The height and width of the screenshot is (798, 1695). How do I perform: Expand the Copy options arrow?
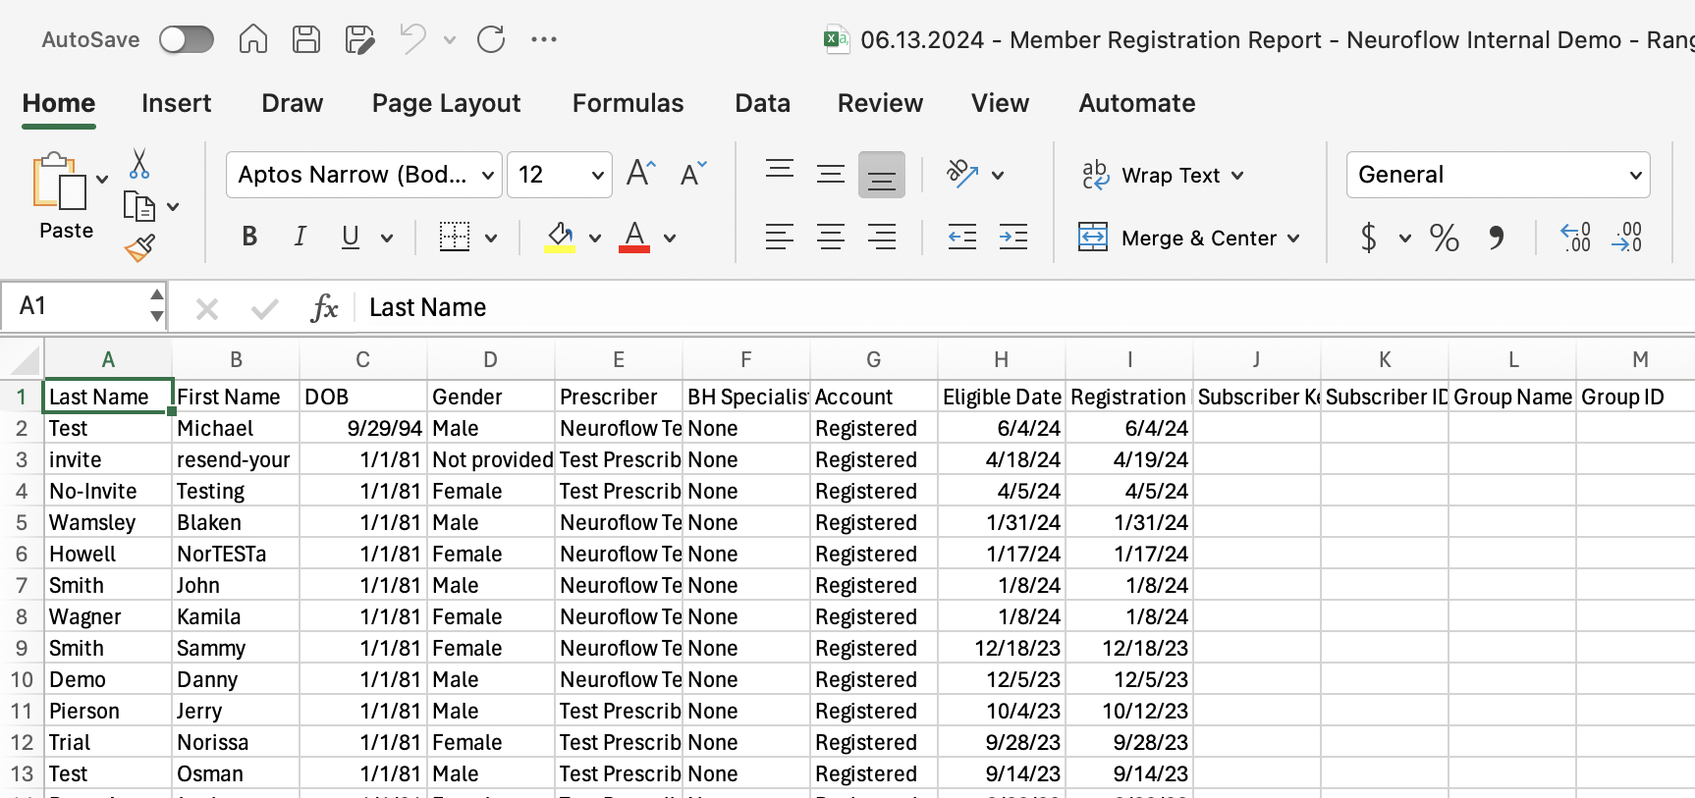pyautogui.click(x=173, y=207)
